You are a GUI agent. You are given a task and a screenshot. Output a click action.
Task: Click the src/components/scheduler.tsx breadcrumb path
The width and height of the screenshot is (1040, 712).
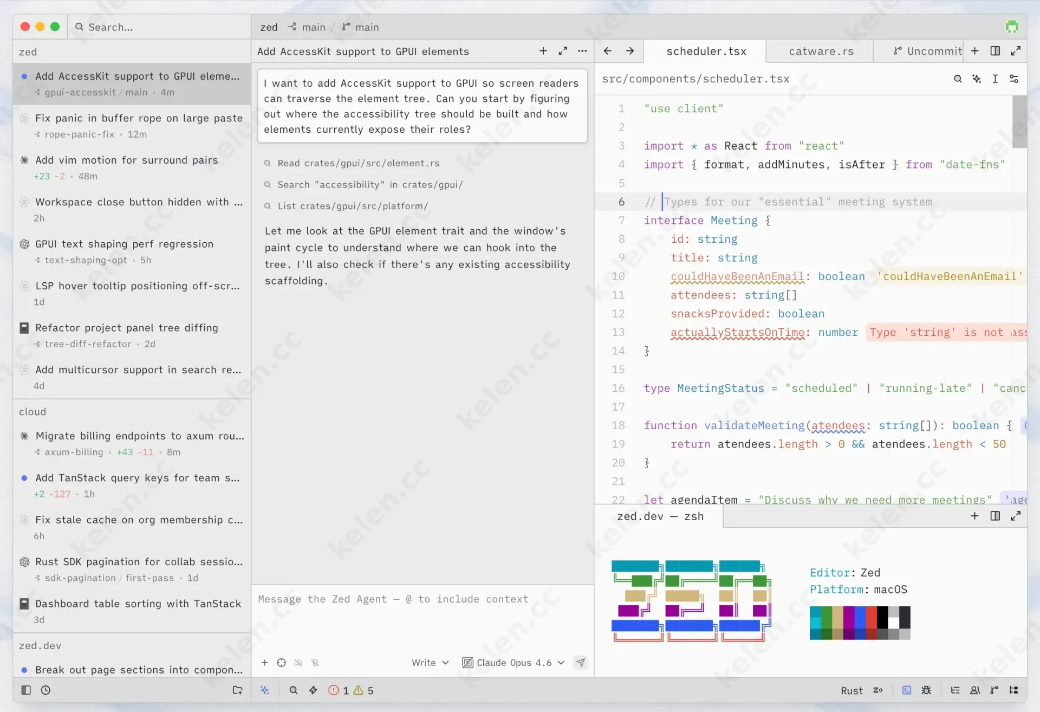click(x=695, y=79)
